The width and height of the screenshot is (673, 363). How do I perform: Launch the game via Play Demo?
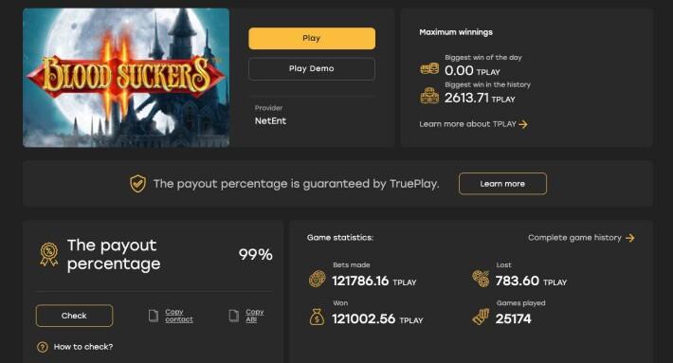312,68
